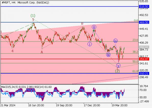Viewport: 152px width, 108px height.
Task: Select the circled ii wave label
Action: coord(94,27)
